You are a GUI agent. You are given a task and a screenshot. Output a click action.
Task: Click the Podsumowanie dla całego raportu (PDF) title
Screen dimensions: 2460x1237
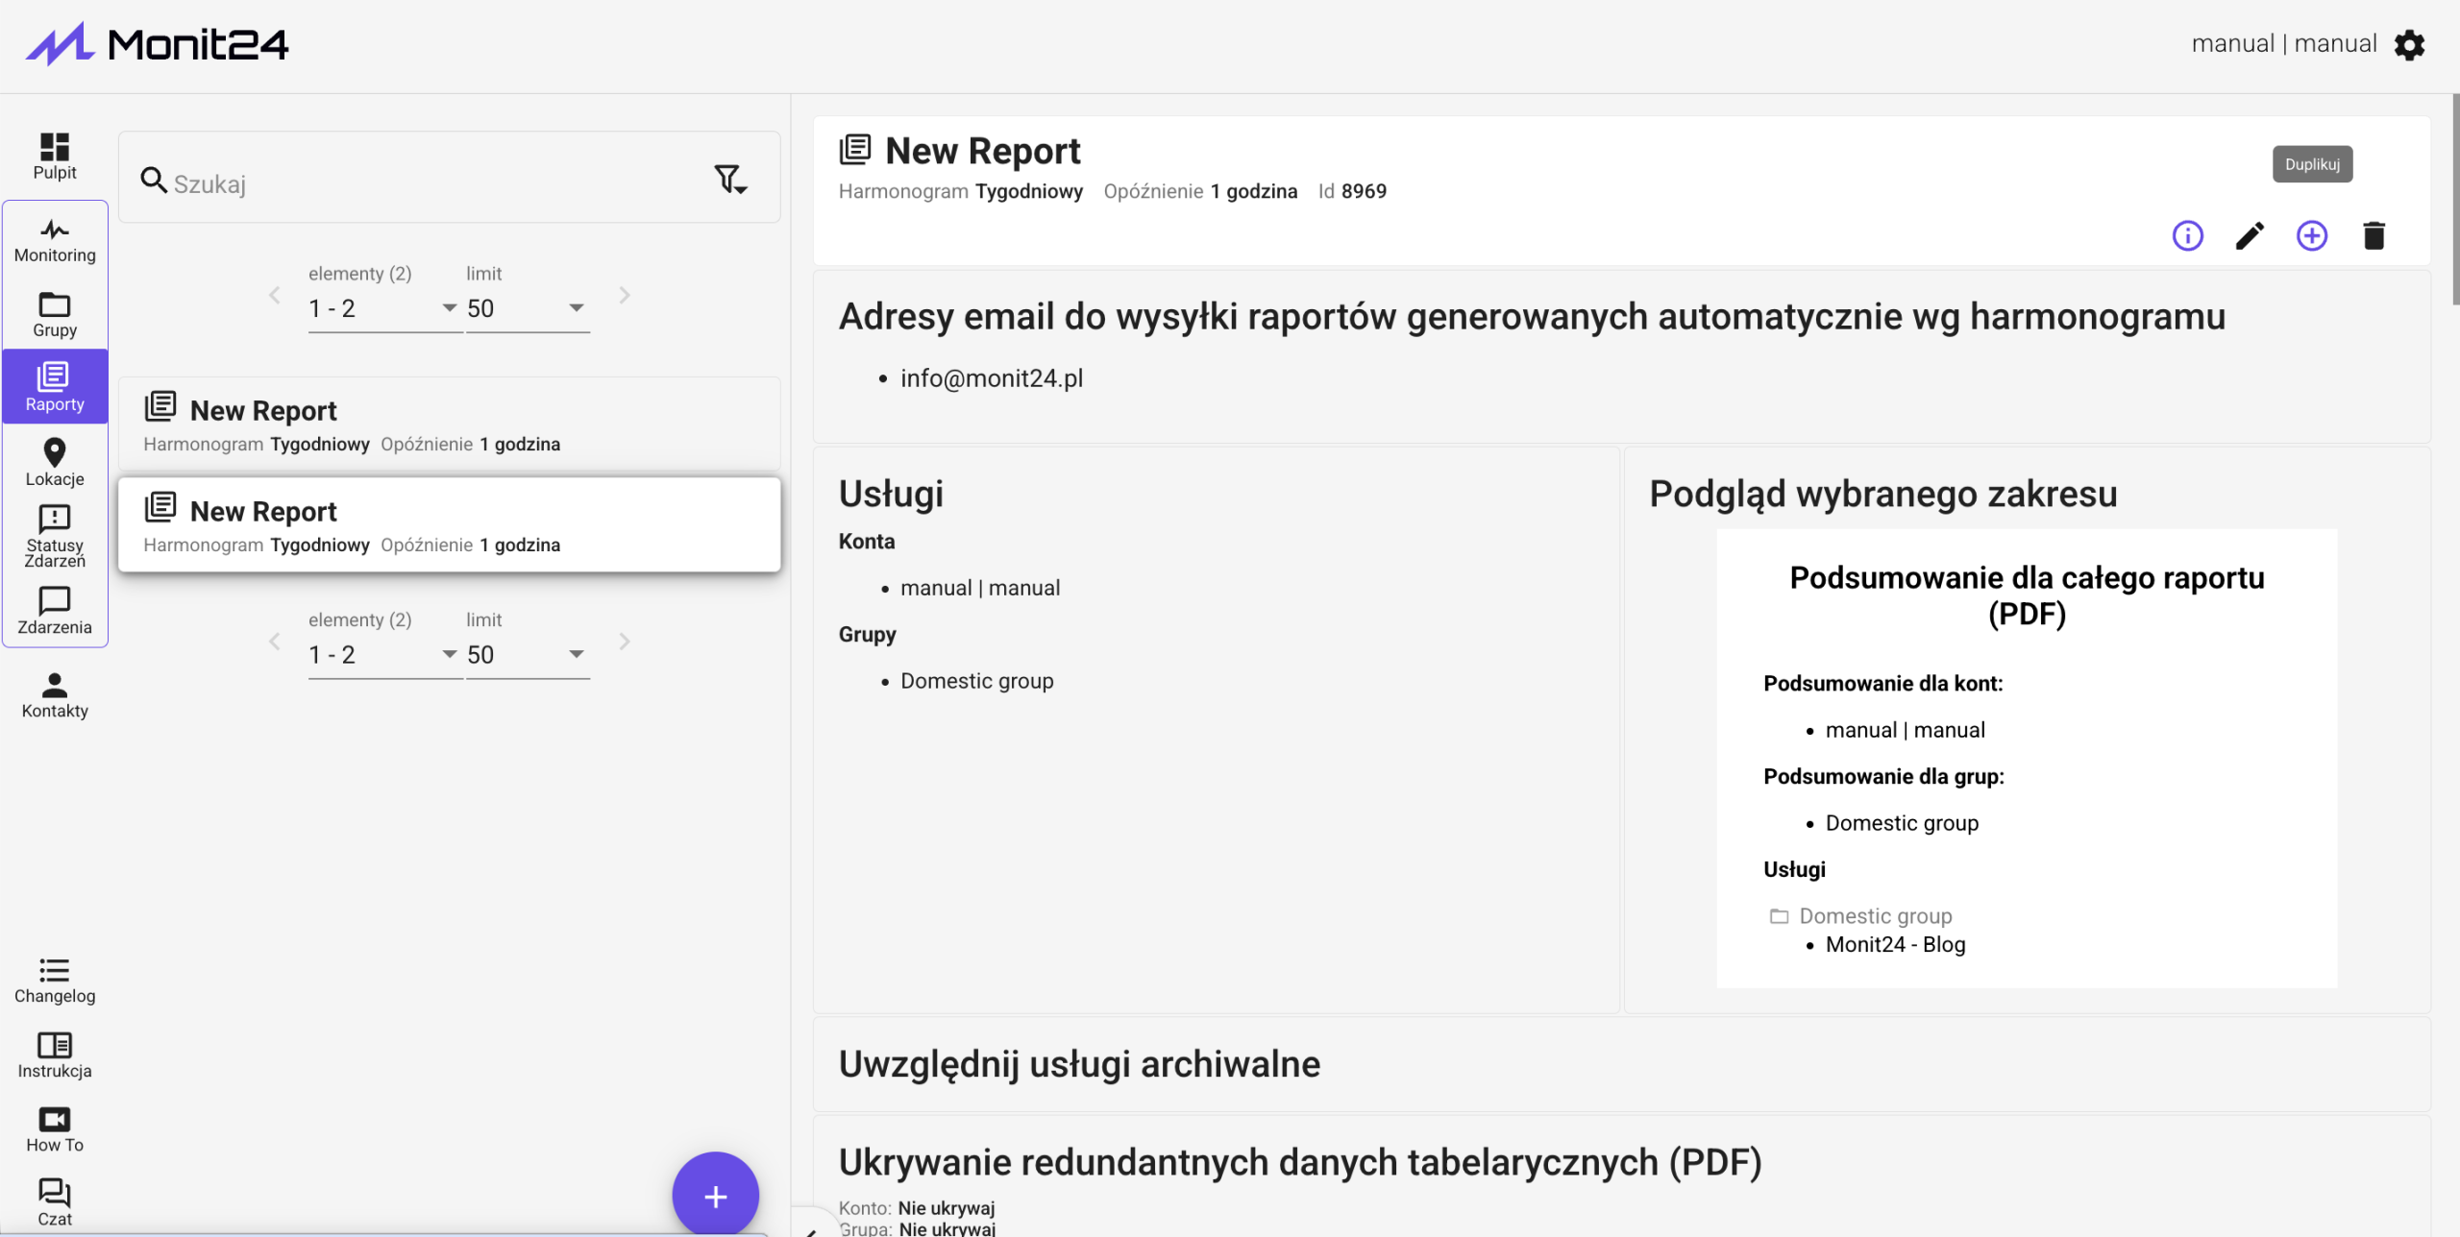click(x=2027, y=595)
